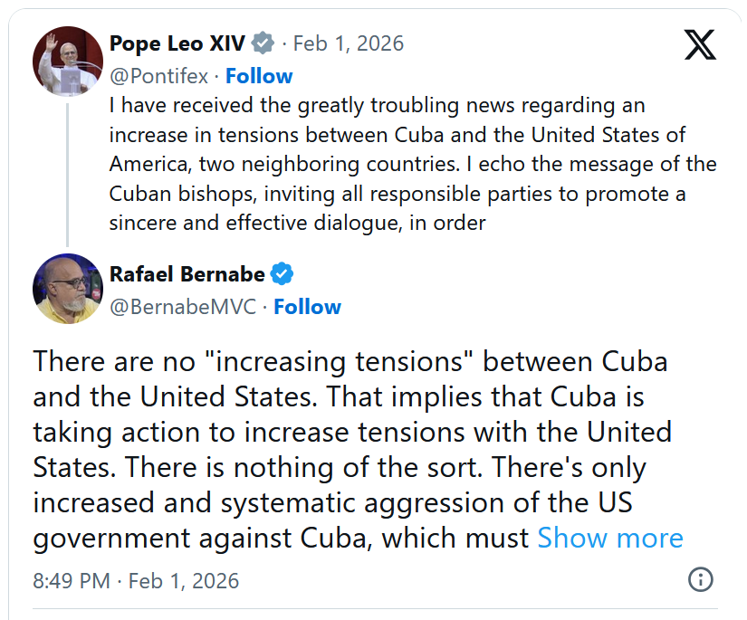Open Pope Leo XIV's profile picture
This screenshot has width=747, height=620.
coord(68,61)
